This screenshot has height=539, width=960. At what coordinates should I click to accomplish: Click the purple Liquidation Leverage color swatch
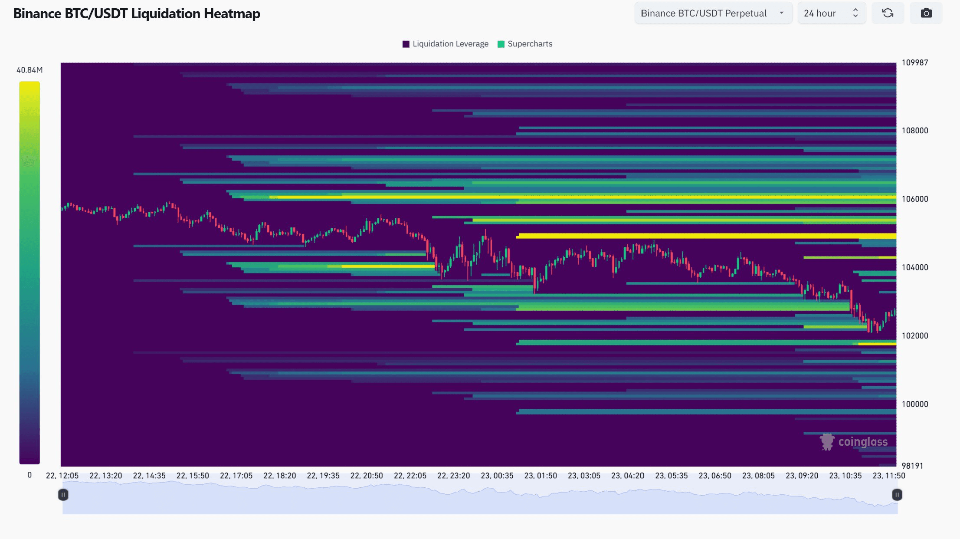[406, 44]
